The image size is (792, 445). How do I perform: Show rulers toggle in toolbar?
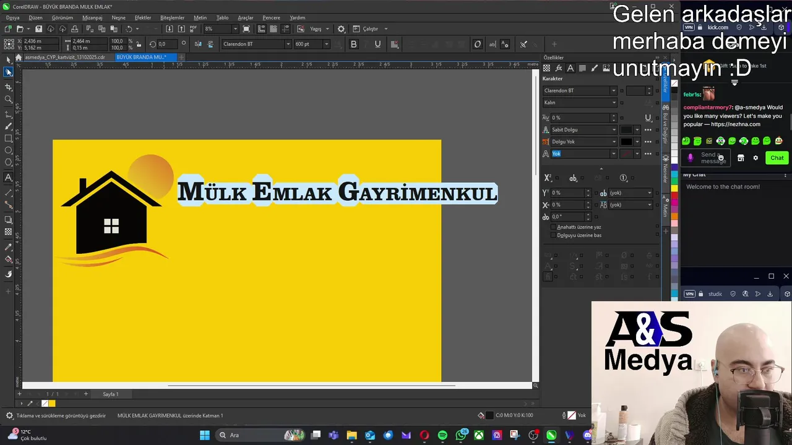[x=261, y=29]
